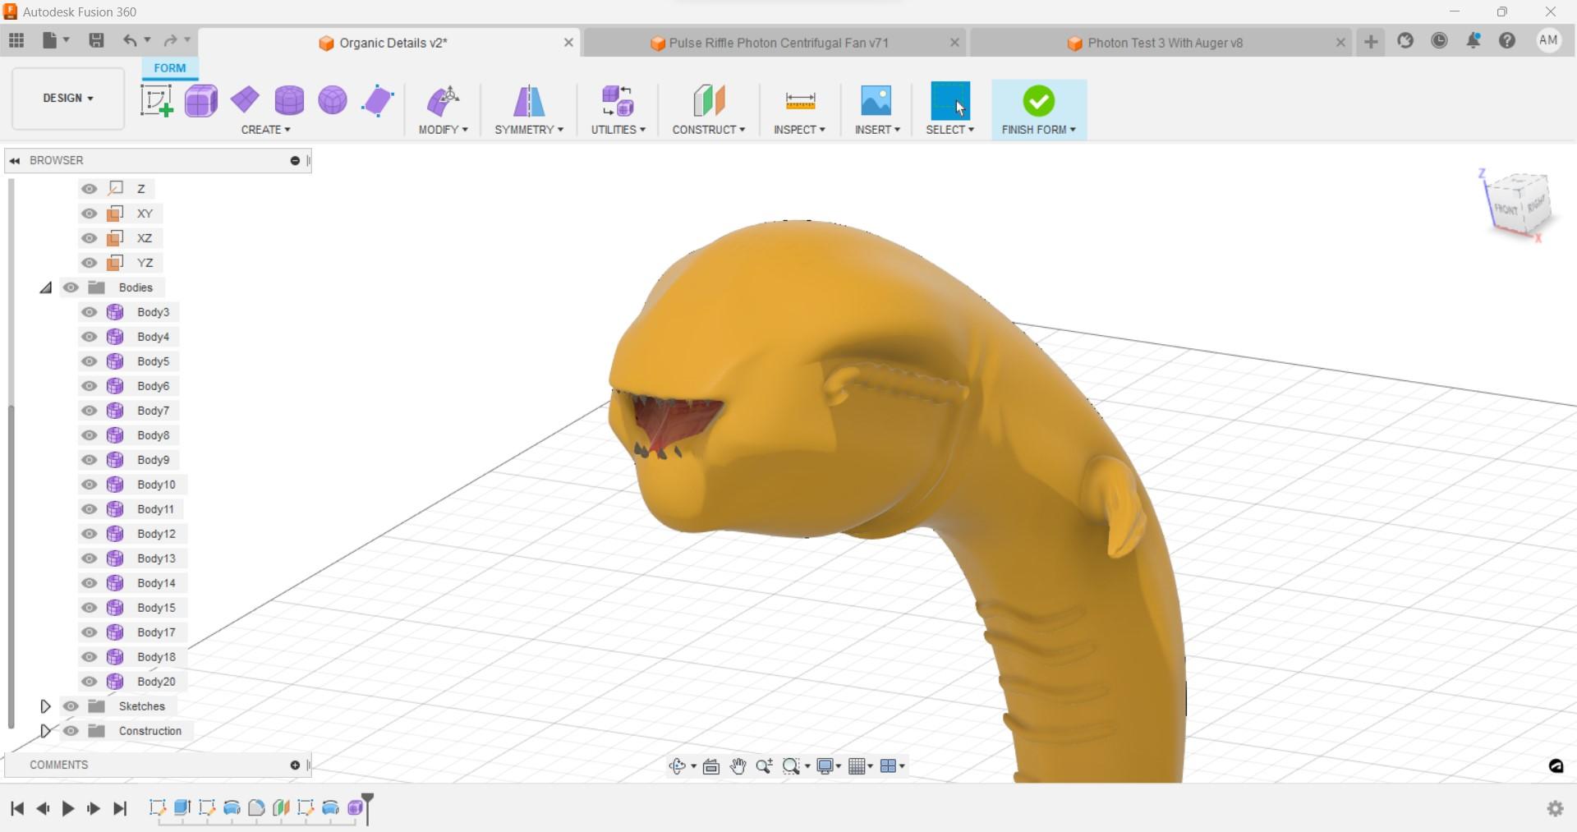The image size is (1577, 832).
Task: Toggle visibility of the Construction folder
Action: click(71, 731)
